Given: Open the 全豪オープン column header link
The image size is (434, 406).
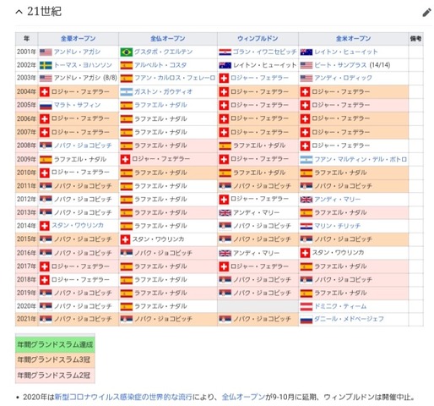Looking at the screenshot, I should 79,38.
